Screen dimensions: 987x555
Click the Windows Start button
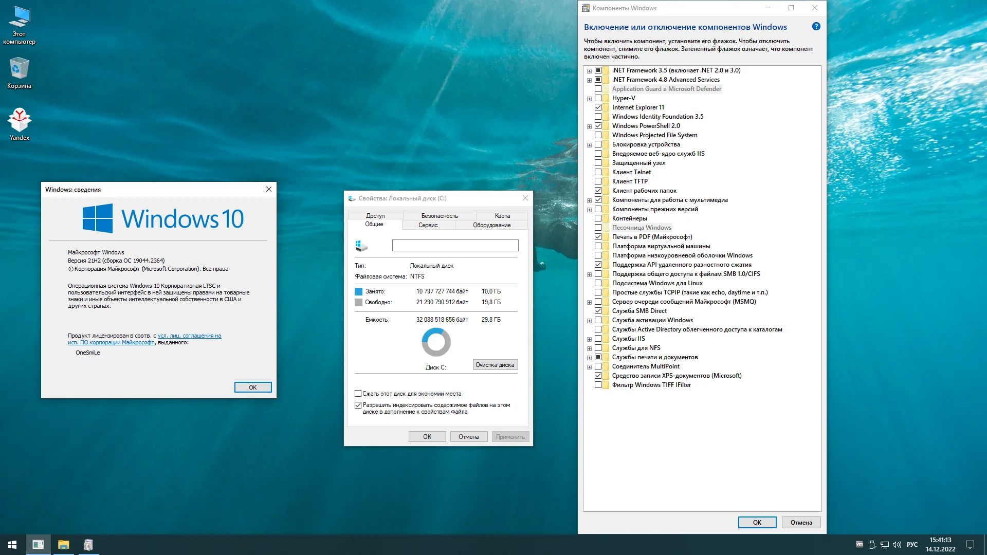[x=12, y=545]
